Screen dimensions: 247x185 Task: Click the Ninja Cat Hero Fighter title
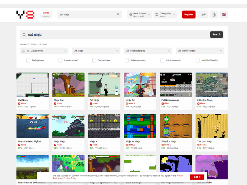tap(30, 142)
